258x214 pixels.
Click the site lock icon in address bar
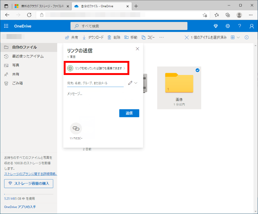click(x=42, y=15)
